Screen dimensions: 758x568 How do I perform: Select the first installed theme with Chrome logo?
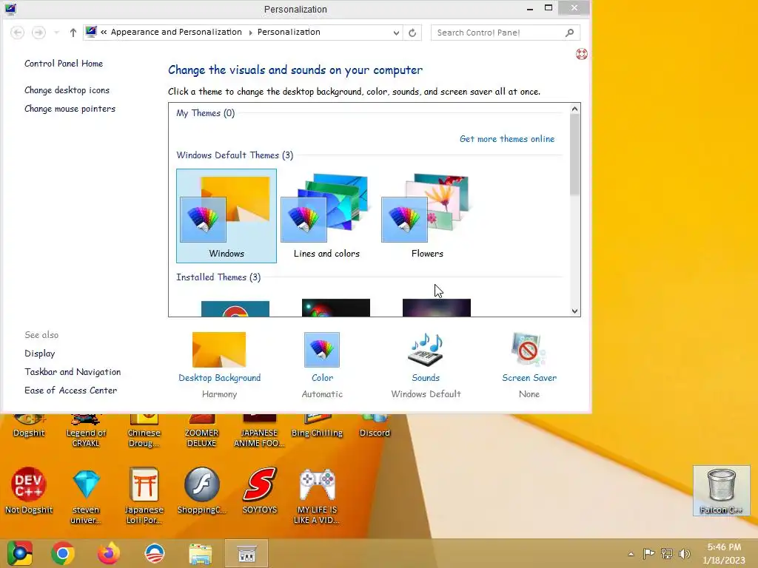click(x=235, y=308)
